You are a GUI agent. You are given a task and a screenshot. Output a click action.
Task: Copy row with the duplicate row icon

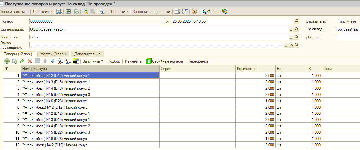coord(14,61)
